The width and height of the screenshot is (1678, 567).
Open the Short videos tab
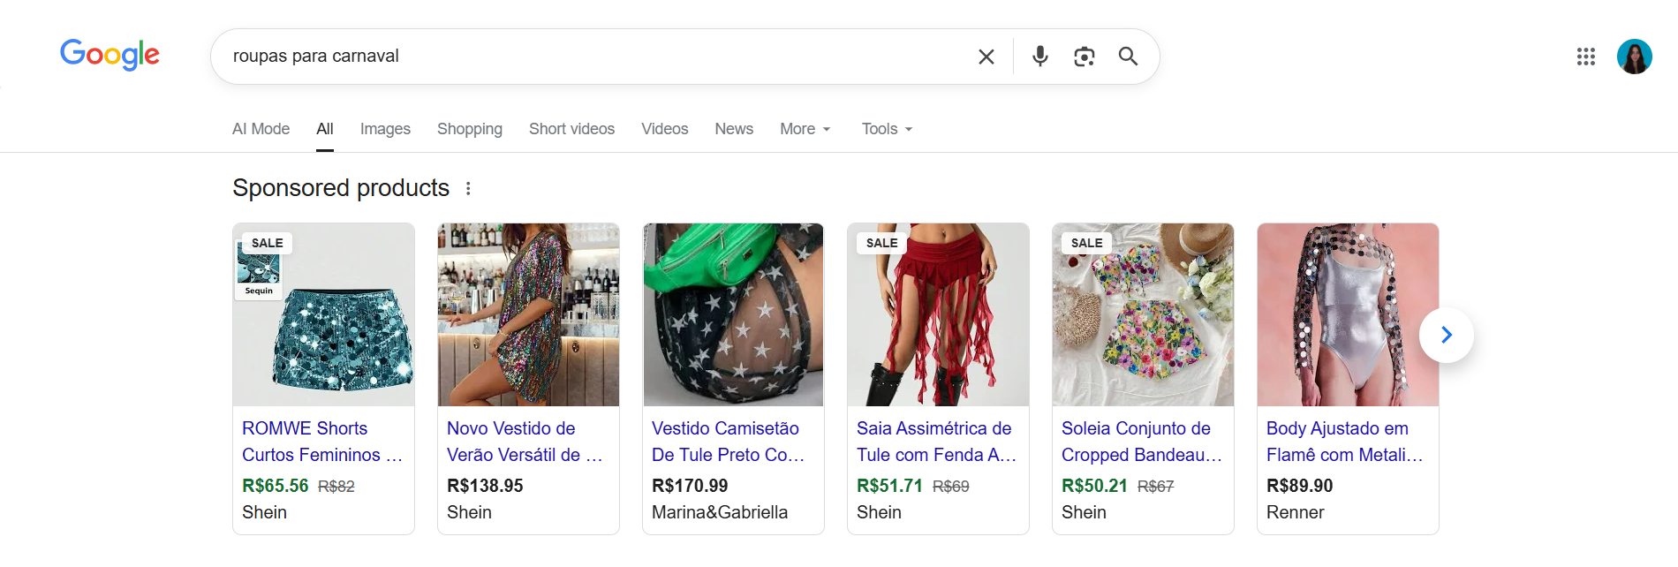click(571, 129)
